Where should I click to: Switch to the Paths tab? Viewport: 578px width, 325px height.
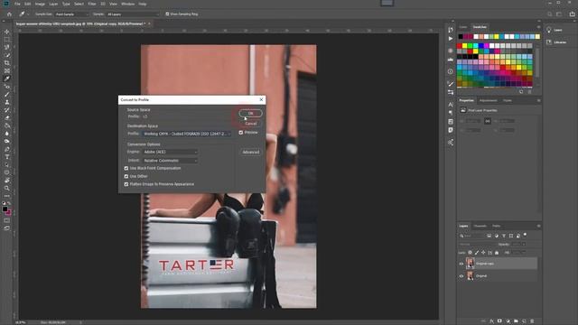(497, 226)
